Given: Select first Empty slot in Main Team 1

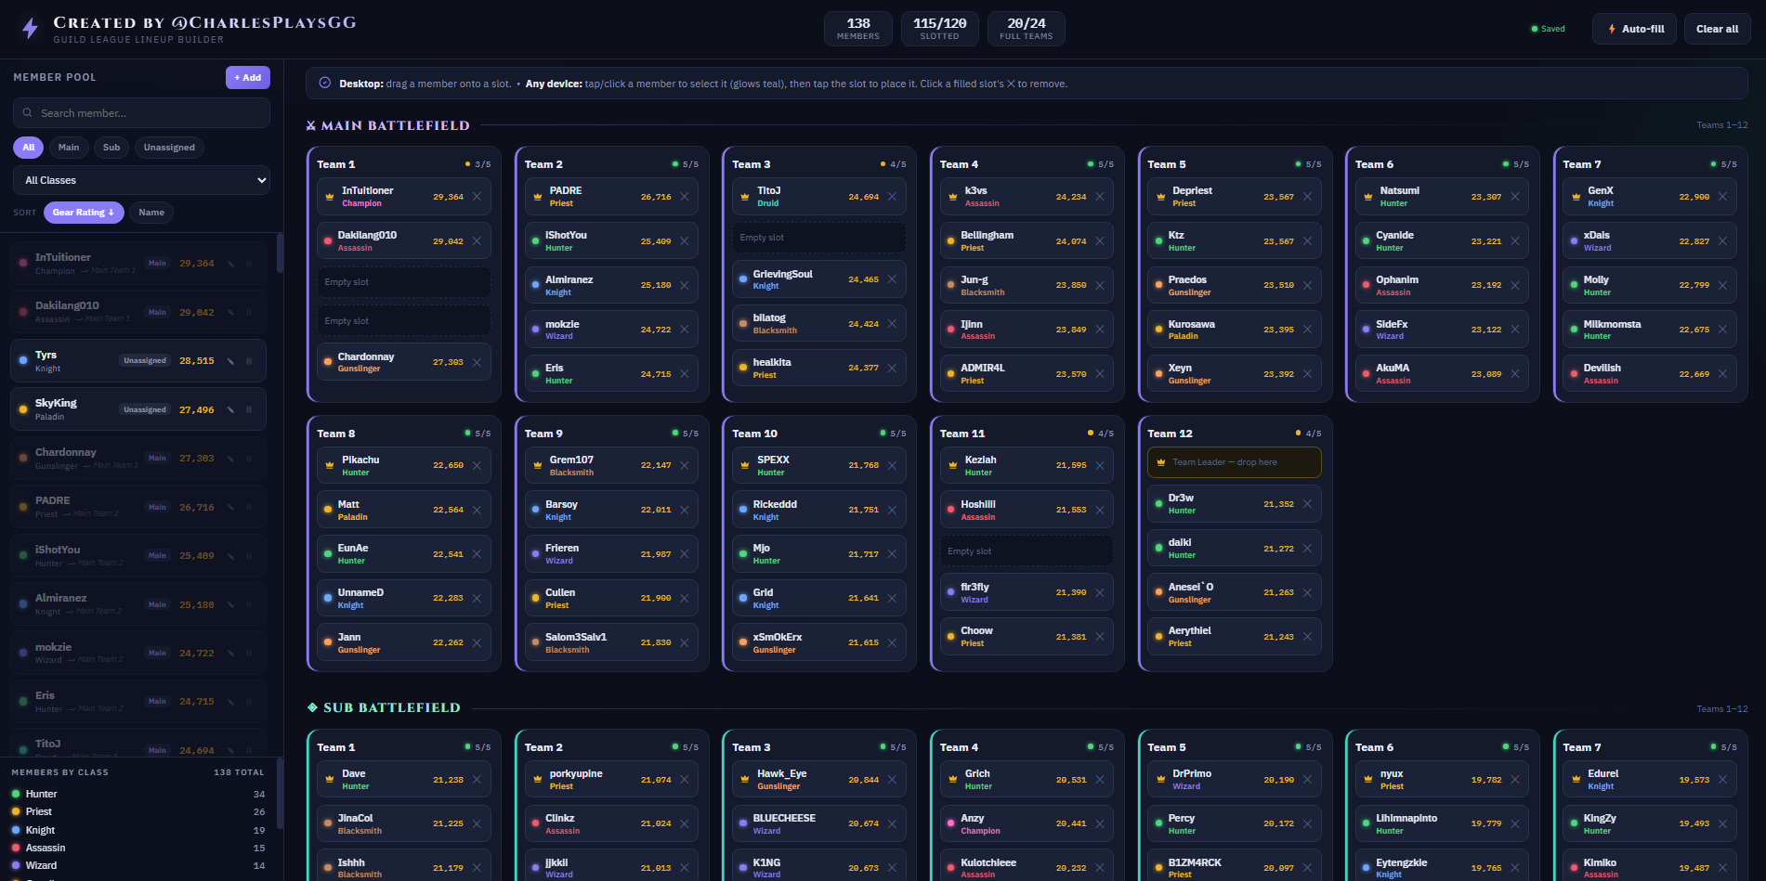Looking at the screenshot, I should pyautogui.click(x=404, y=282).
